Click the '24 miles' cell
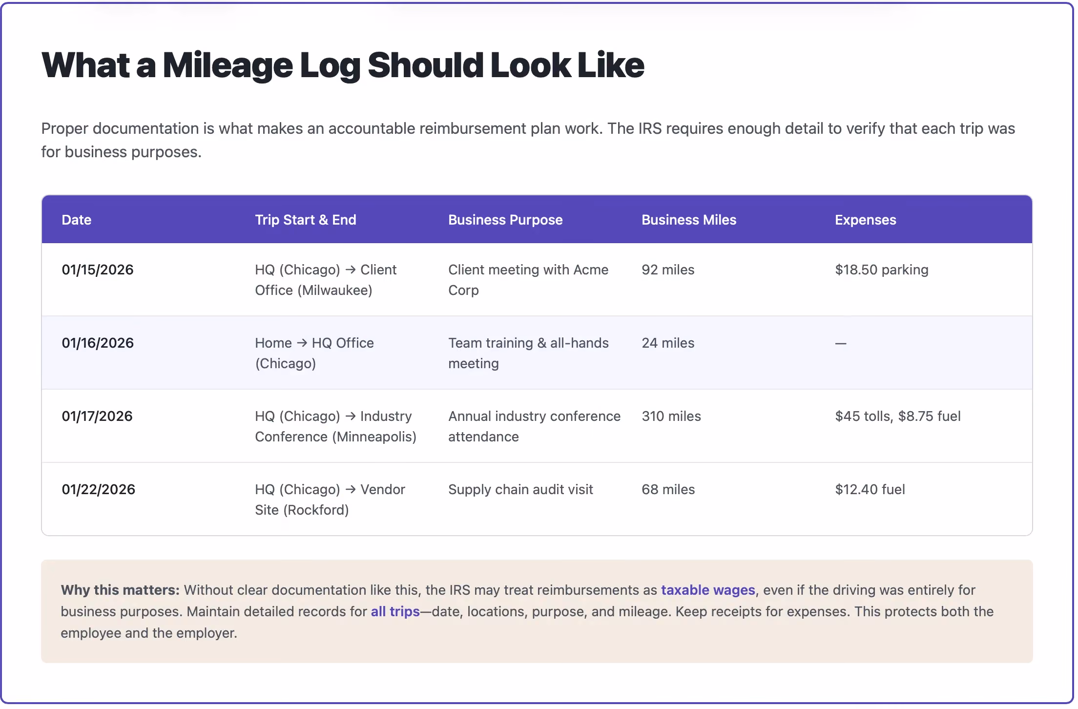The width and height of the screenshot is (1078, 709). pyautogui.click(x=668, y=343)
